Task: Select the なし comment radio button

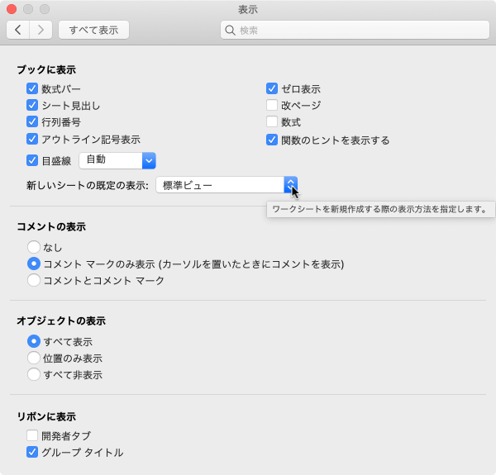Action: pos(34,247)
